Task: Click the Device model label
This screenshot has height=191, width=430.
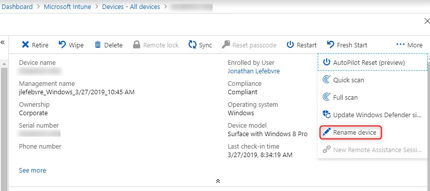Action: pos(247,126)
